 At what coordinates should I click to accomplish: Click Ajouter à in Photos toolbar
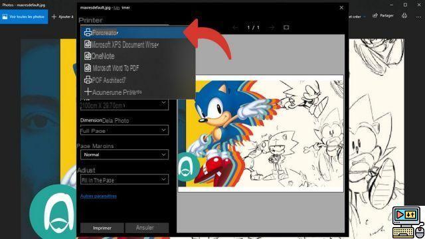[62, 17]
